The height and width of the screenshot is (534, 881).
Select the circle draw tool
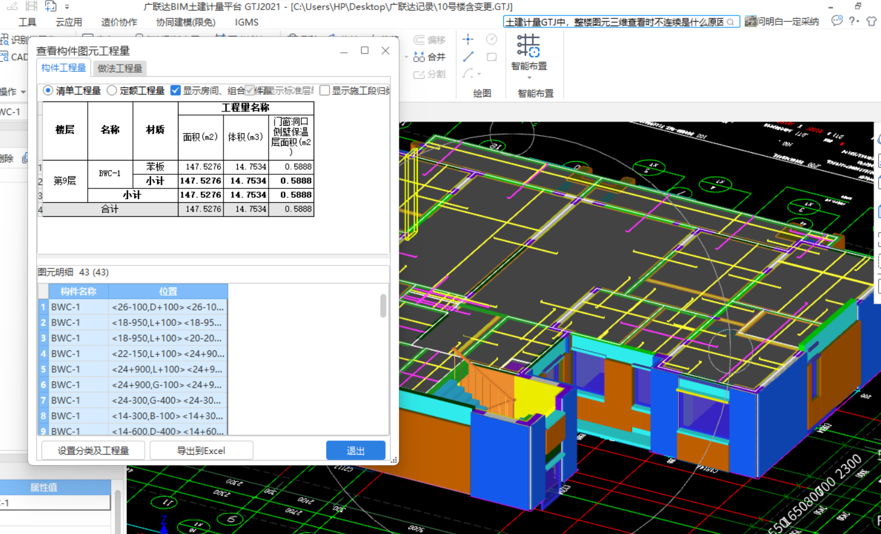[491, 40]
